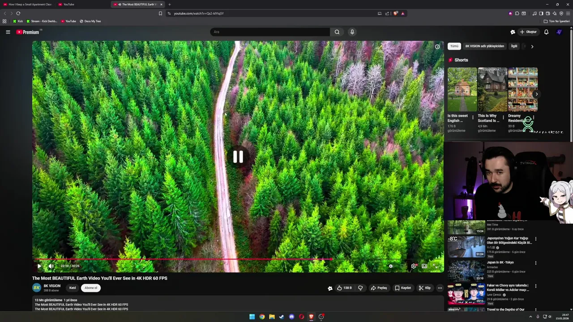Open the 8K VISION channel name link

(x=52, y=286)
